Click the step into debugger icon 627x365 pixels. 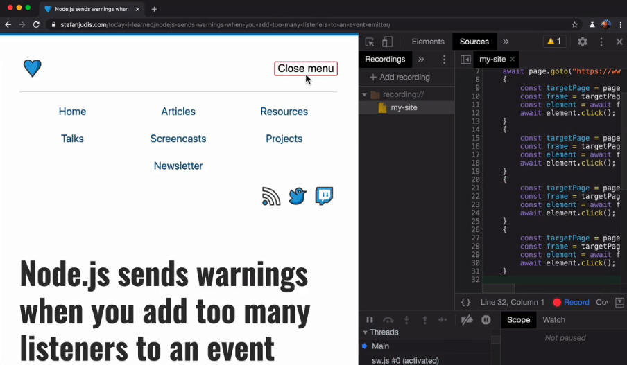click(x=406, y=320)
